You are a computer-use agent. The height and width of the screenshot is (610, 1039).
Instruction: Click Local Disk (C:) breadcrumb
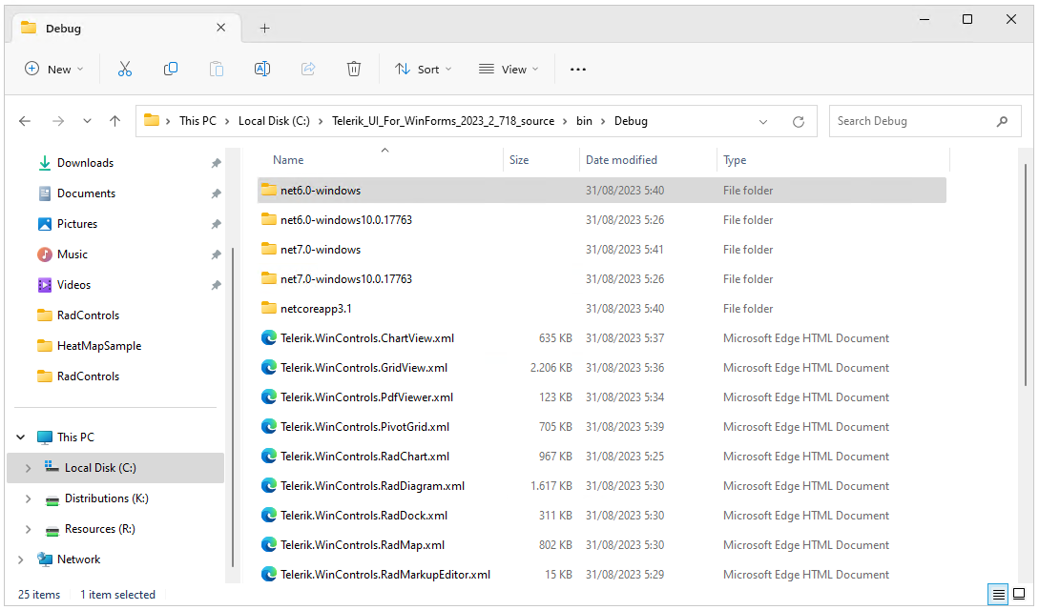click(274, 121)
